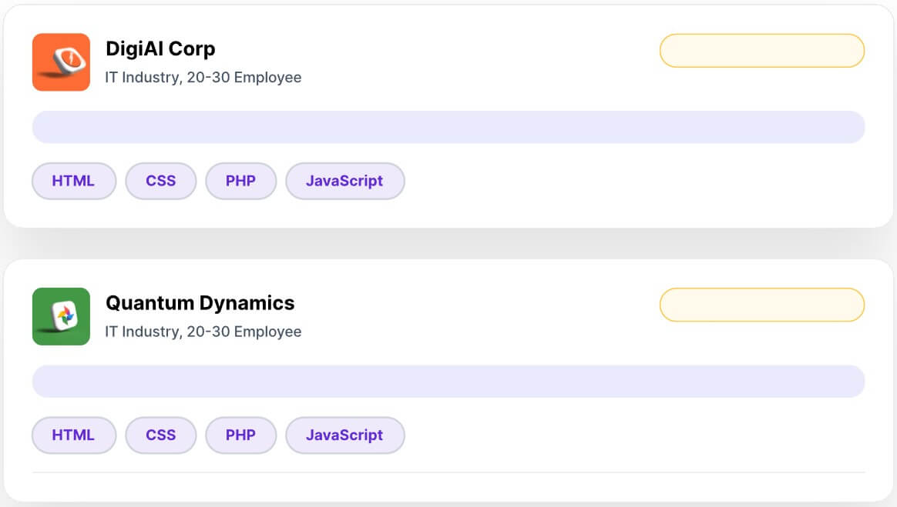Click the yellow button on DigiAI Corp card

[762, 51]
